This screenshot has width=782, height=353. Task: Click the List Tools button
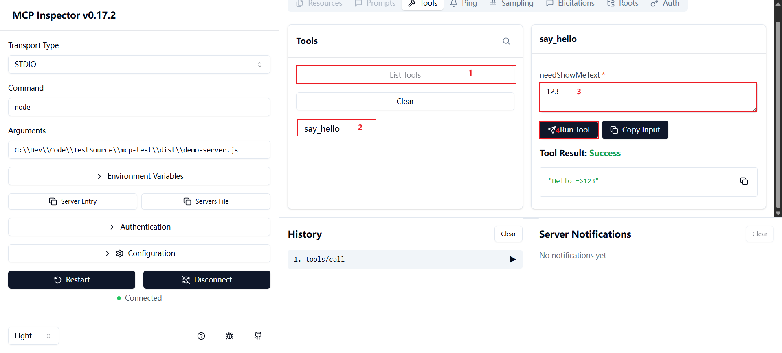[406, 75]
